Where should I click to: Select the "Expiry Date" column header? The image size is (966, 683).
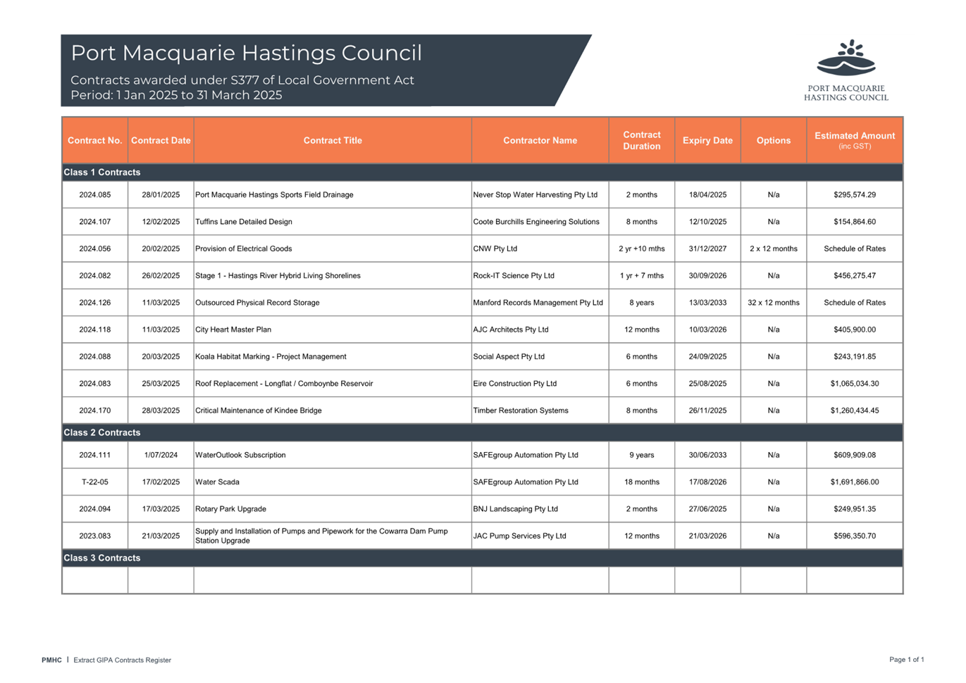707,140
